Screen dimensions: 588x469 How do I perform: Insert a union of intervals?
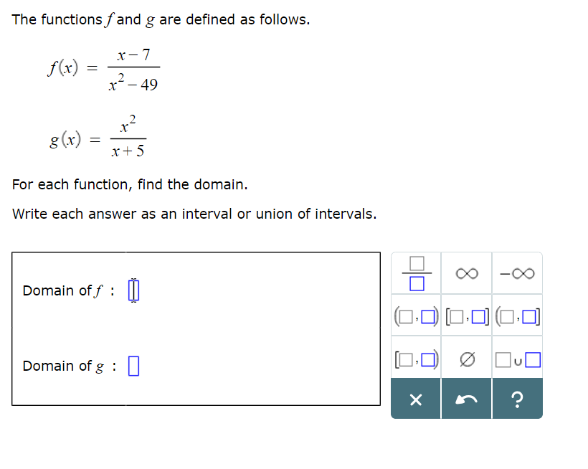pos(518,359)
